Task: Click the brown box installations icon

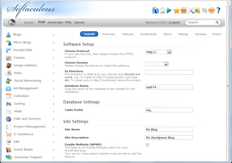Action: coord(184,10)
